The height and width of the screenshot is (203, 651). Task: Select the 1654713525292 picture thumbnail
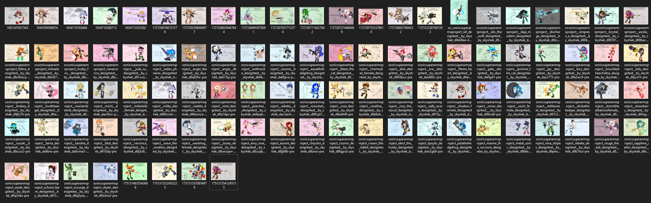135,16
